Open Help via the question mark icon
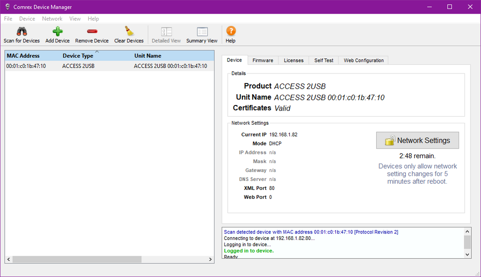 click(x=231, y=31)
